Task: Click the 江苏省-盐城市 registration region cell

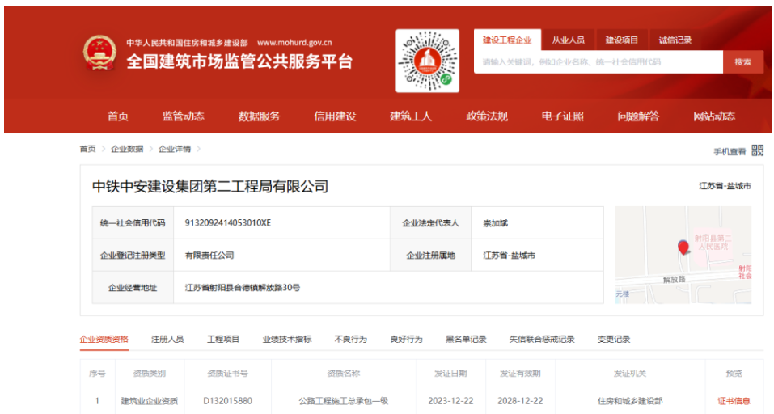Action: (537, 255)
